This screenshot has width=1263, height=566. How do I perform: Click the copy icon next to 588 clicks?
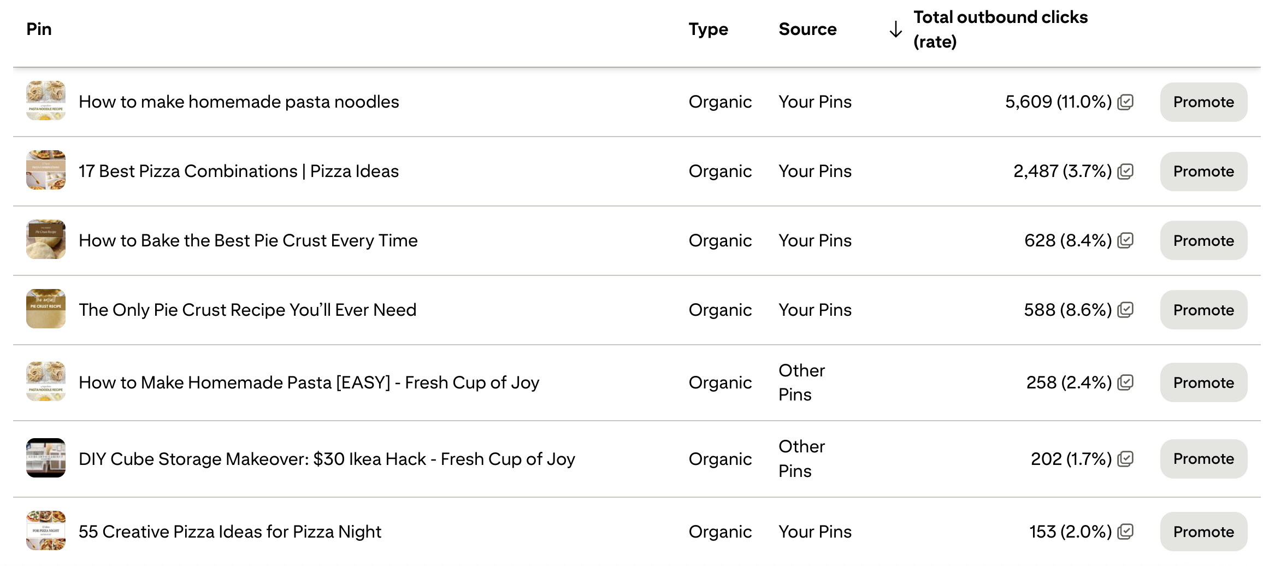tap(1126, 310)
